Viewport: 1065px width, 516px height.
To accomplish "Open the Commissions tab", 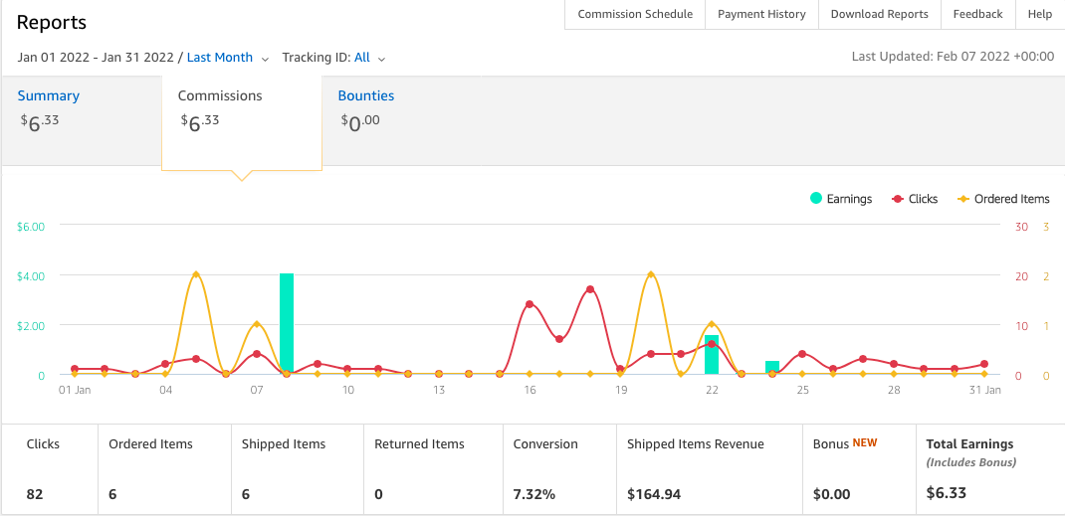I will pyautogui.click(x=220, y=96).
